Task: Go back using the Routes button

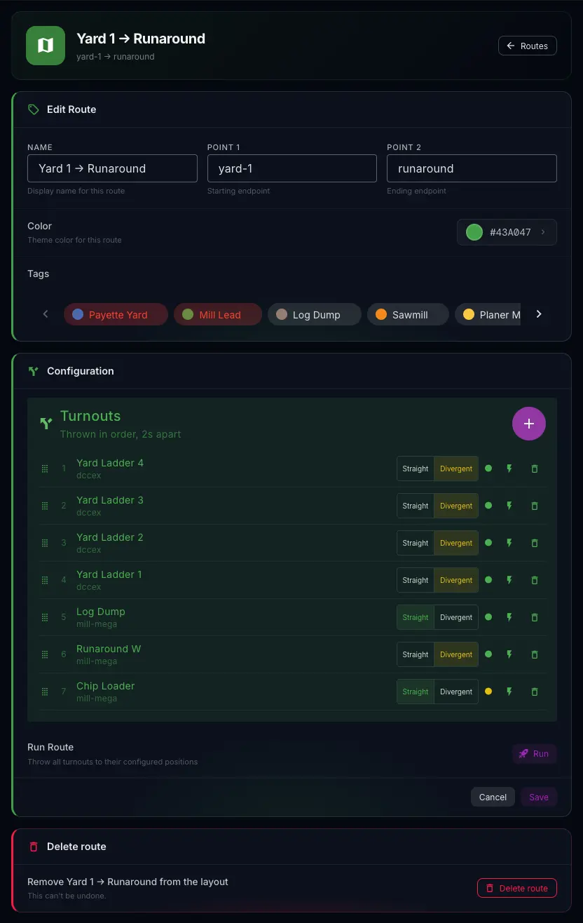Action: tap(528, 46)
